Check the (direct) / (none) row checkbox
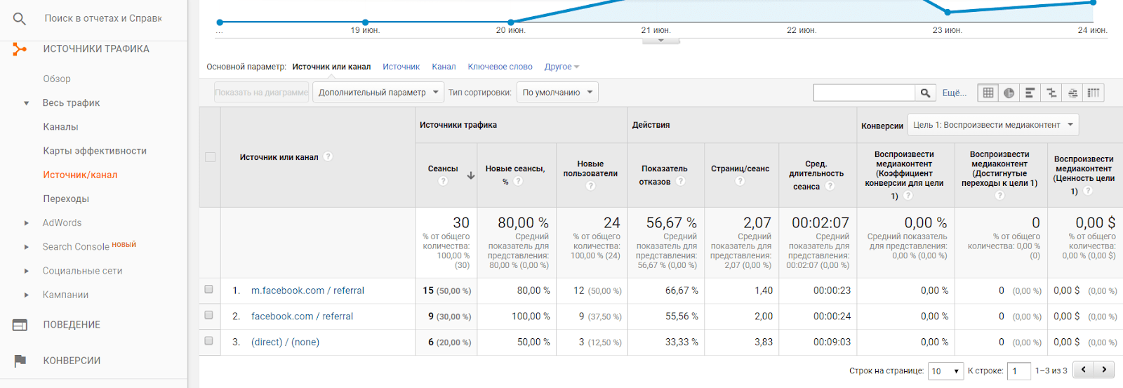Screen dimensions: 1123x388 point(208,341)
